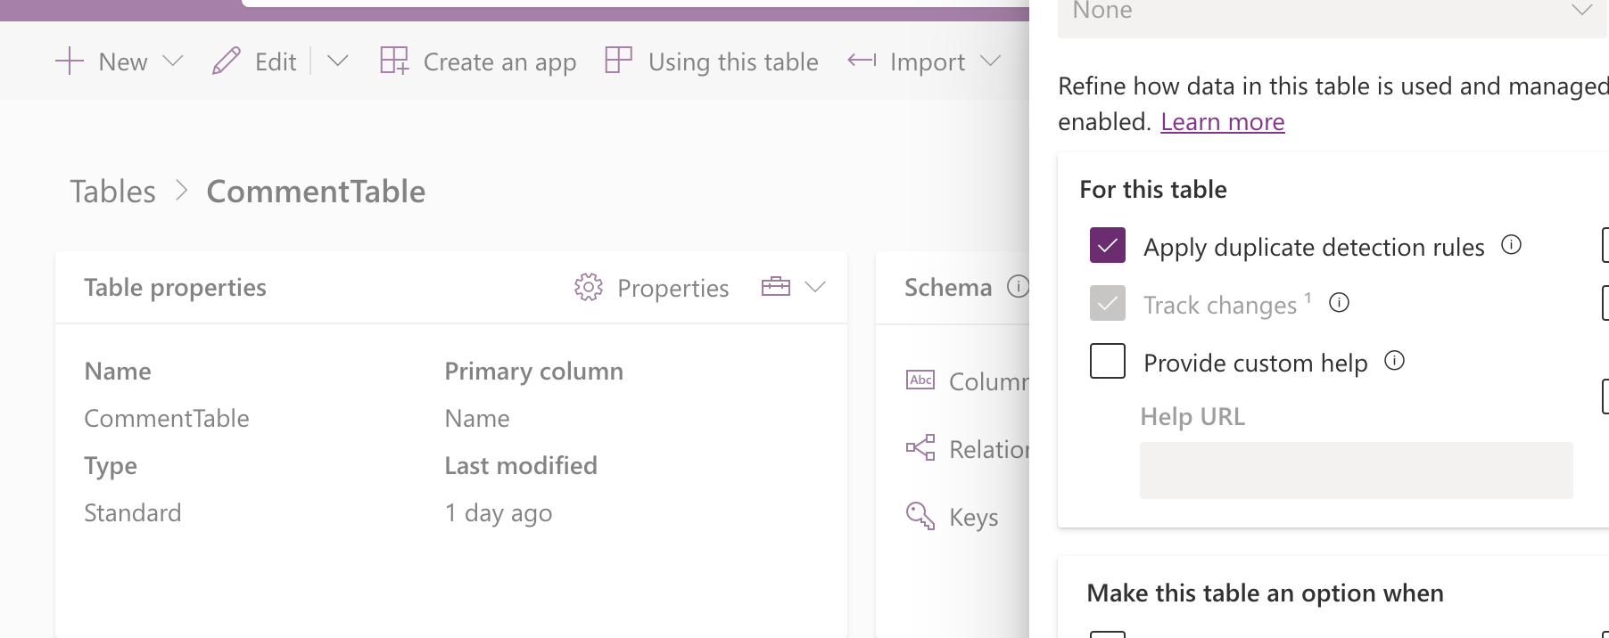
Task: Expand the Import dropdown chevron
Action: (990, 61)
